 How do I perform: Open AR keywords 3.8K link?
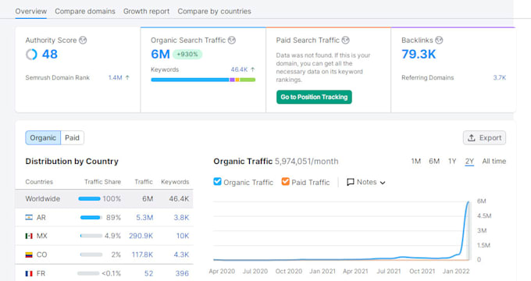pos(181,217)
